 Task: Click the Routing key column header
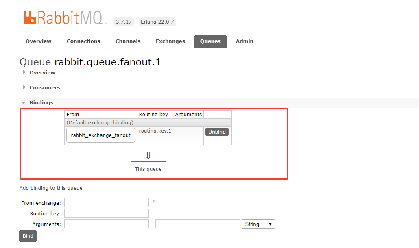(155, 115)
